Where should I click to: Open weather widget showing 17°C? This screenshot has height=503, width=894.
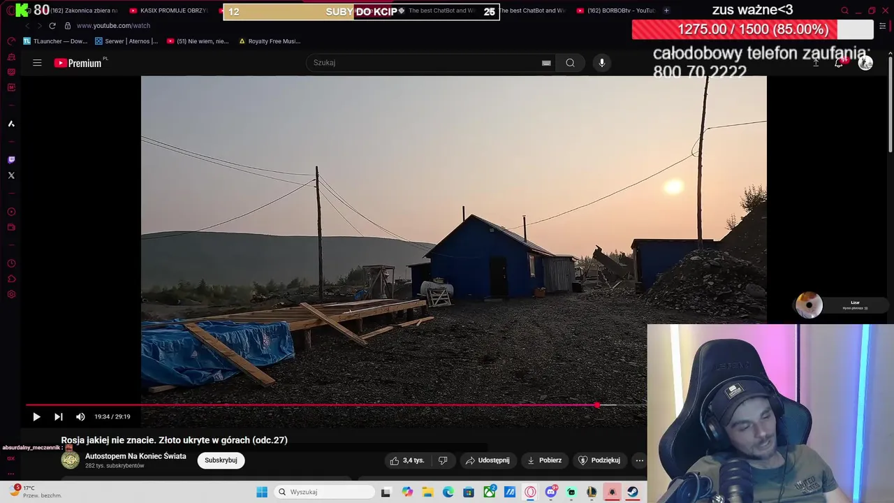point(35,491)
